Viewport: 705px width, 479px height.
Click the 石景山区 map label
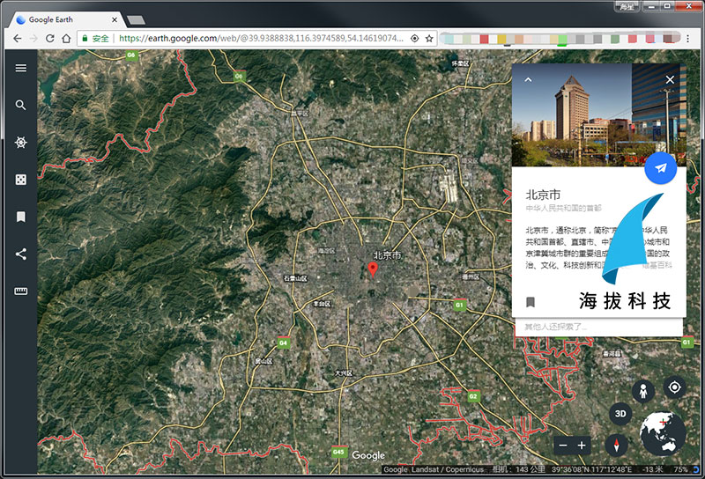coord(295,278)
